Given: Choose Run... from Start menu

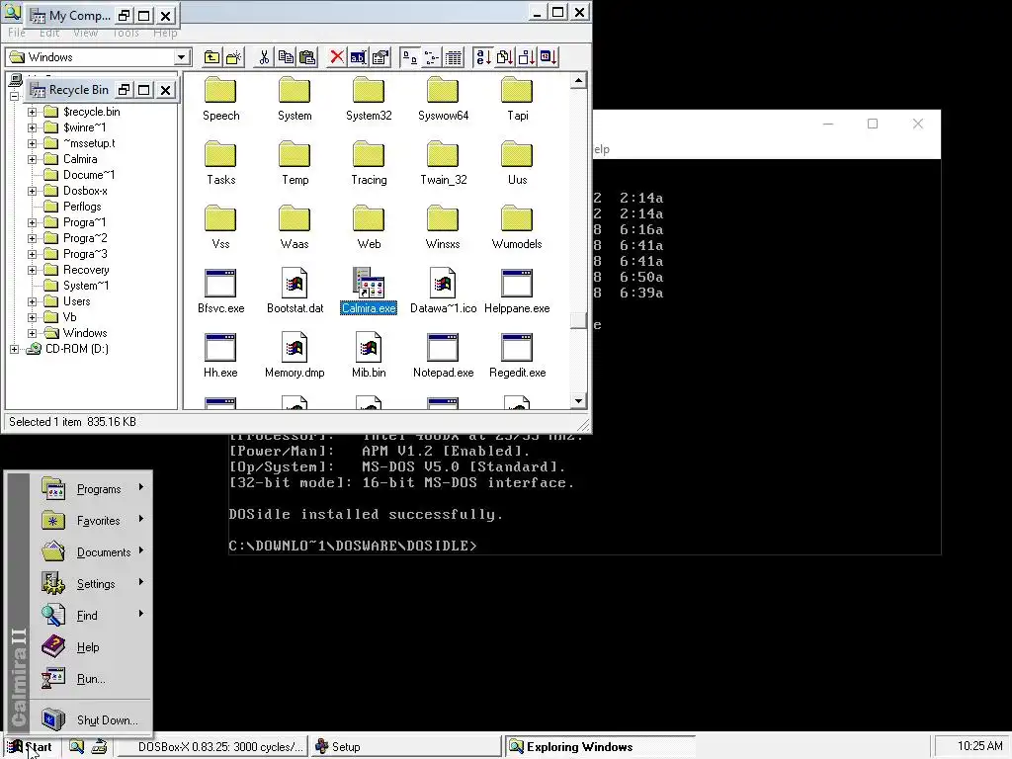Looking at the screenshot, I should 92,679.
